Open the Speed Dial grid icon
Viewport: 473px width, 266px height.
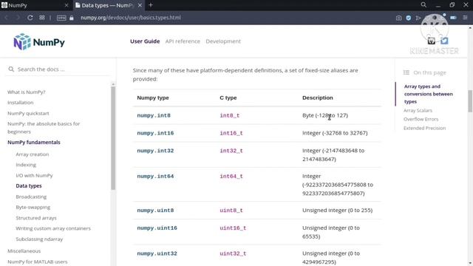click(42, 18)
